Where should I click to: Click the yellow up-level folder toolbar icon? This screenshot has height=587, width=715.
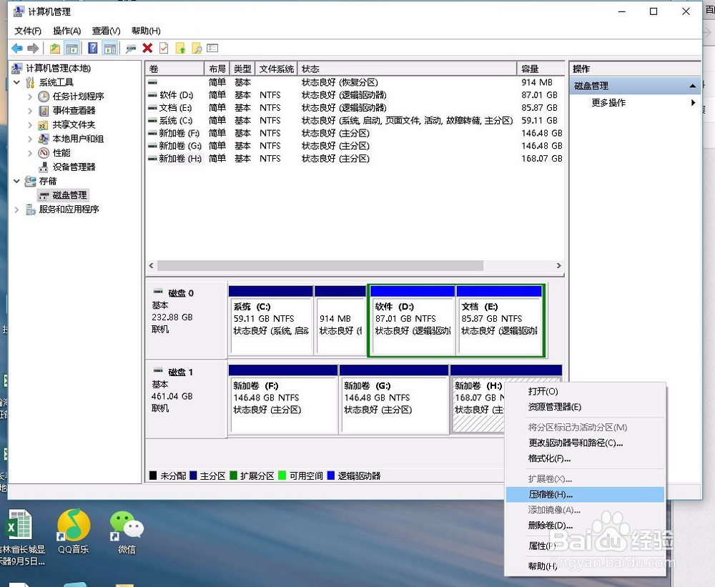(54, 48)
